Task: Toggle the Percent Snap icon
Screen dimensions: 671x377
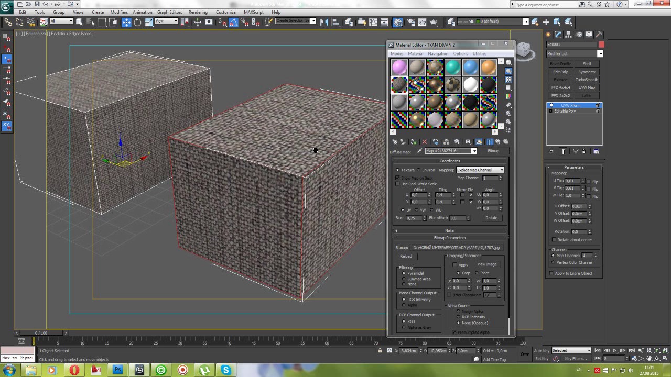Action: coord(245,22)
